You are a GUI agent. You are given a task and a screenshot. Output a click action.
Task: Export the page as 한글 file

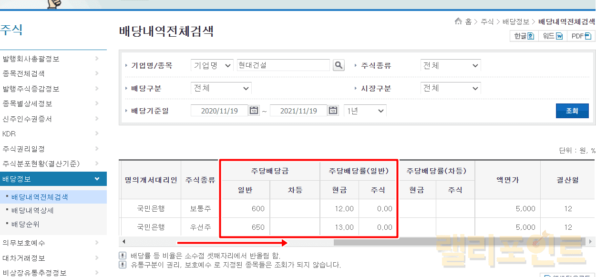[x=524, y=36]
